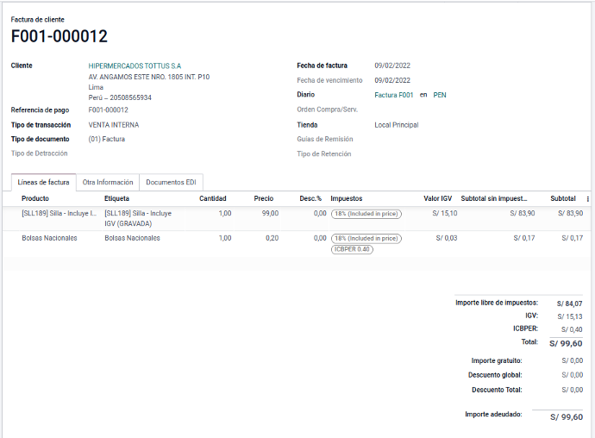Select the Bolsas Nacionales product cell
The width and height of the screenshot is (595, 438).
(x=49, y=238)
